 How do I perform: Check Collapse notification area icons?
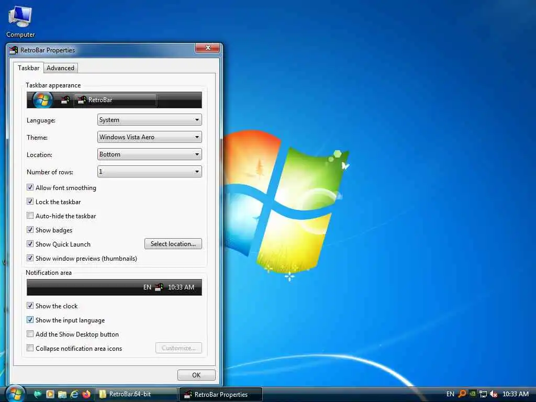pyautogui.click(x=30, y=348)
